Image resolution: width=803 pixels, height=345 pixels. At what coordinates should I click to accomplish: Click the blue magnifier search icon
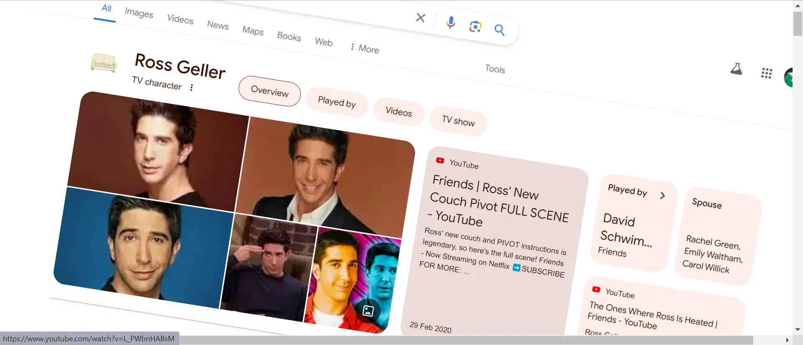point(499,30)
